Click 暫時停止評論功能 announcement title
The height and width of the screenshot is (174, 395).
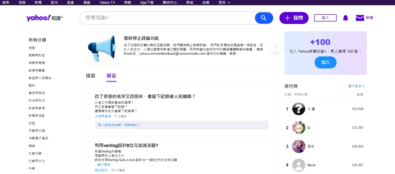(x=141, y=38)
